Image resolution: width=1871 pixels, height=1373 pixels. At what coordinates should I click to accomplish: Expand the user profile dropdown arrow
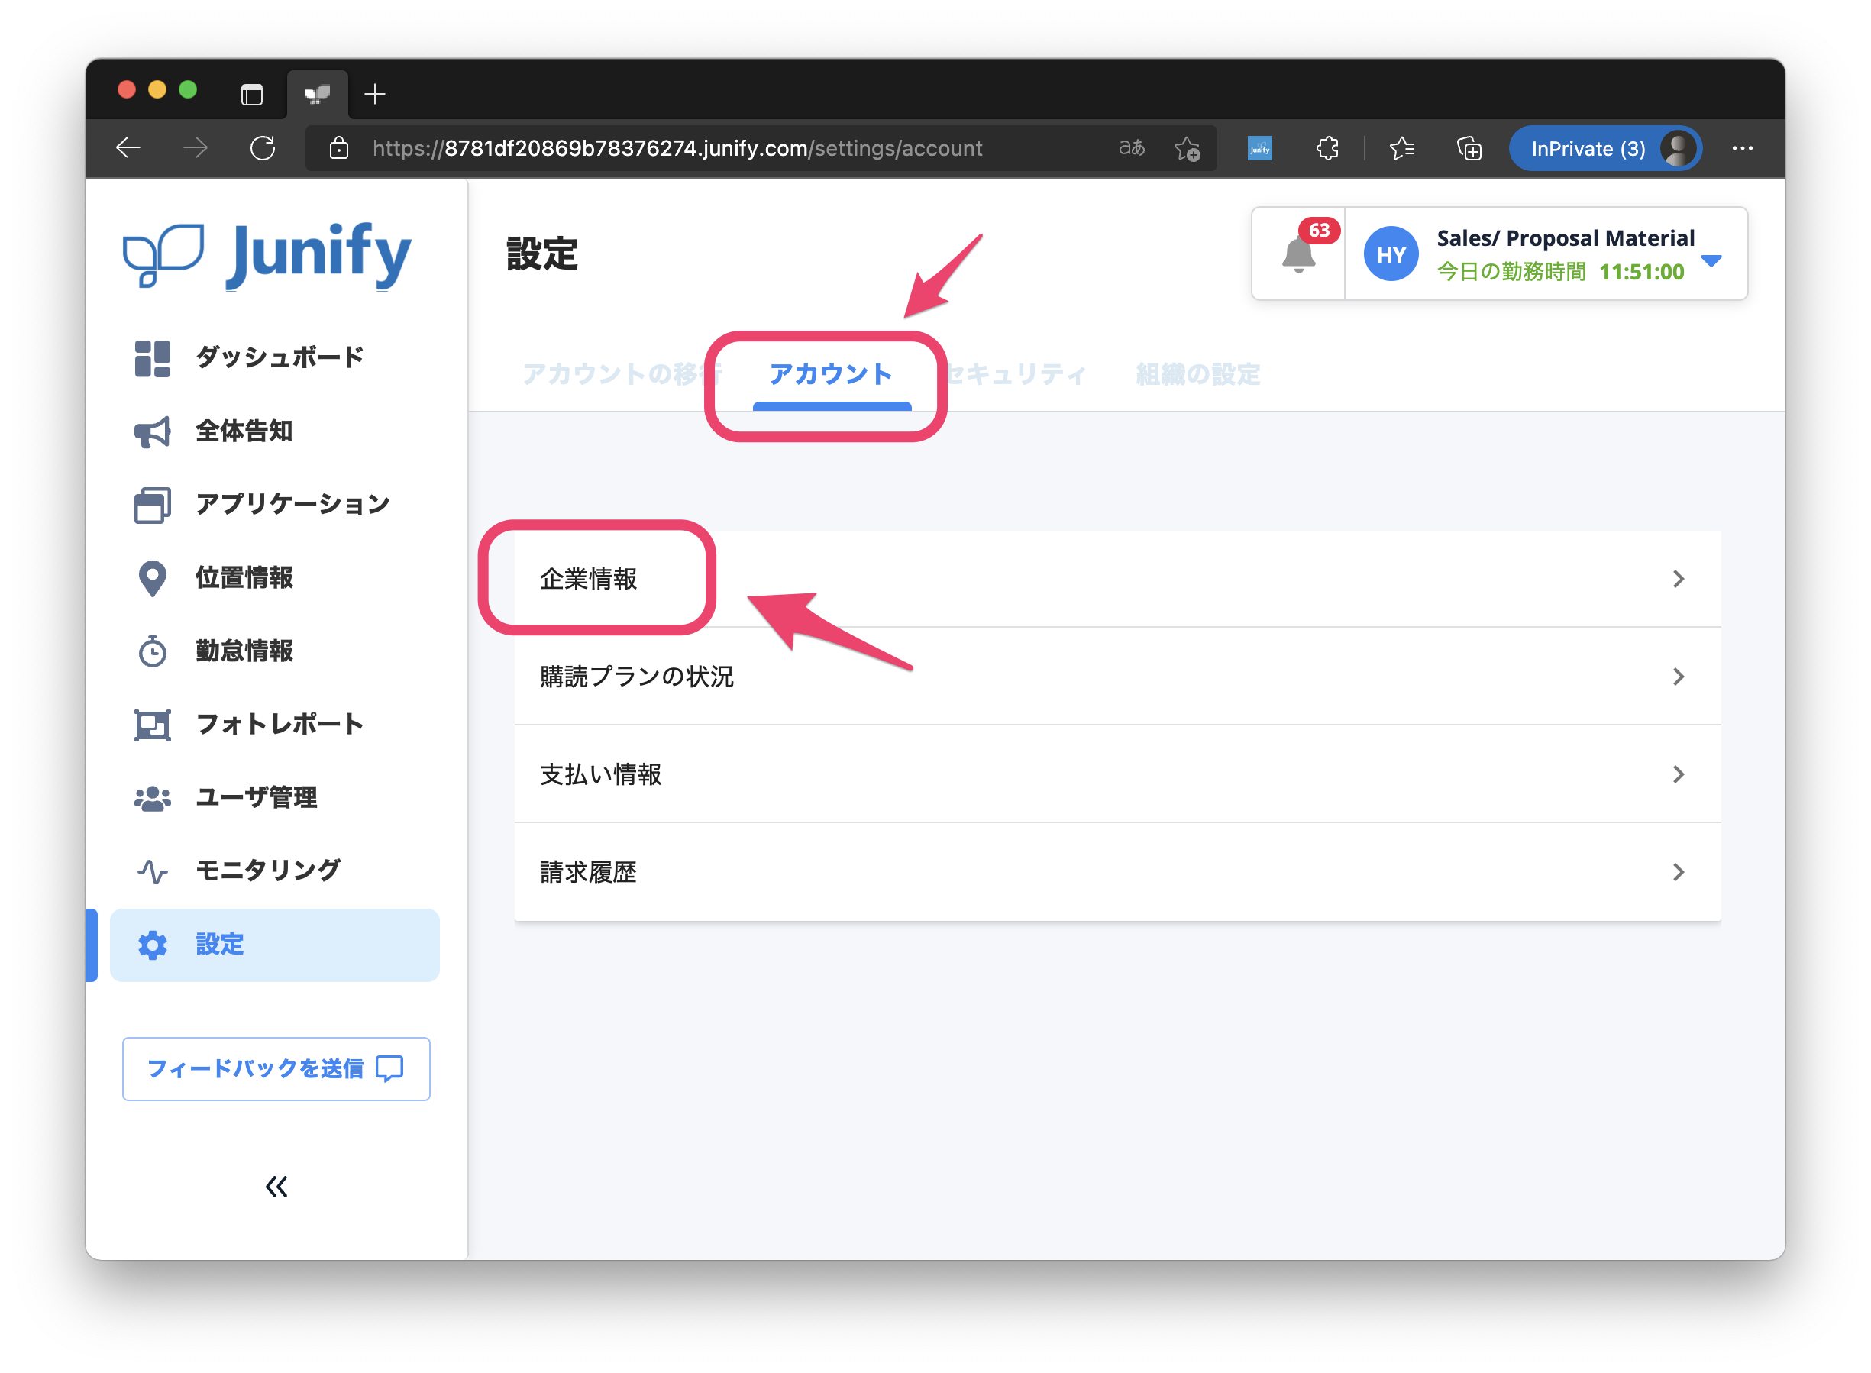(x=1711, y=261)
